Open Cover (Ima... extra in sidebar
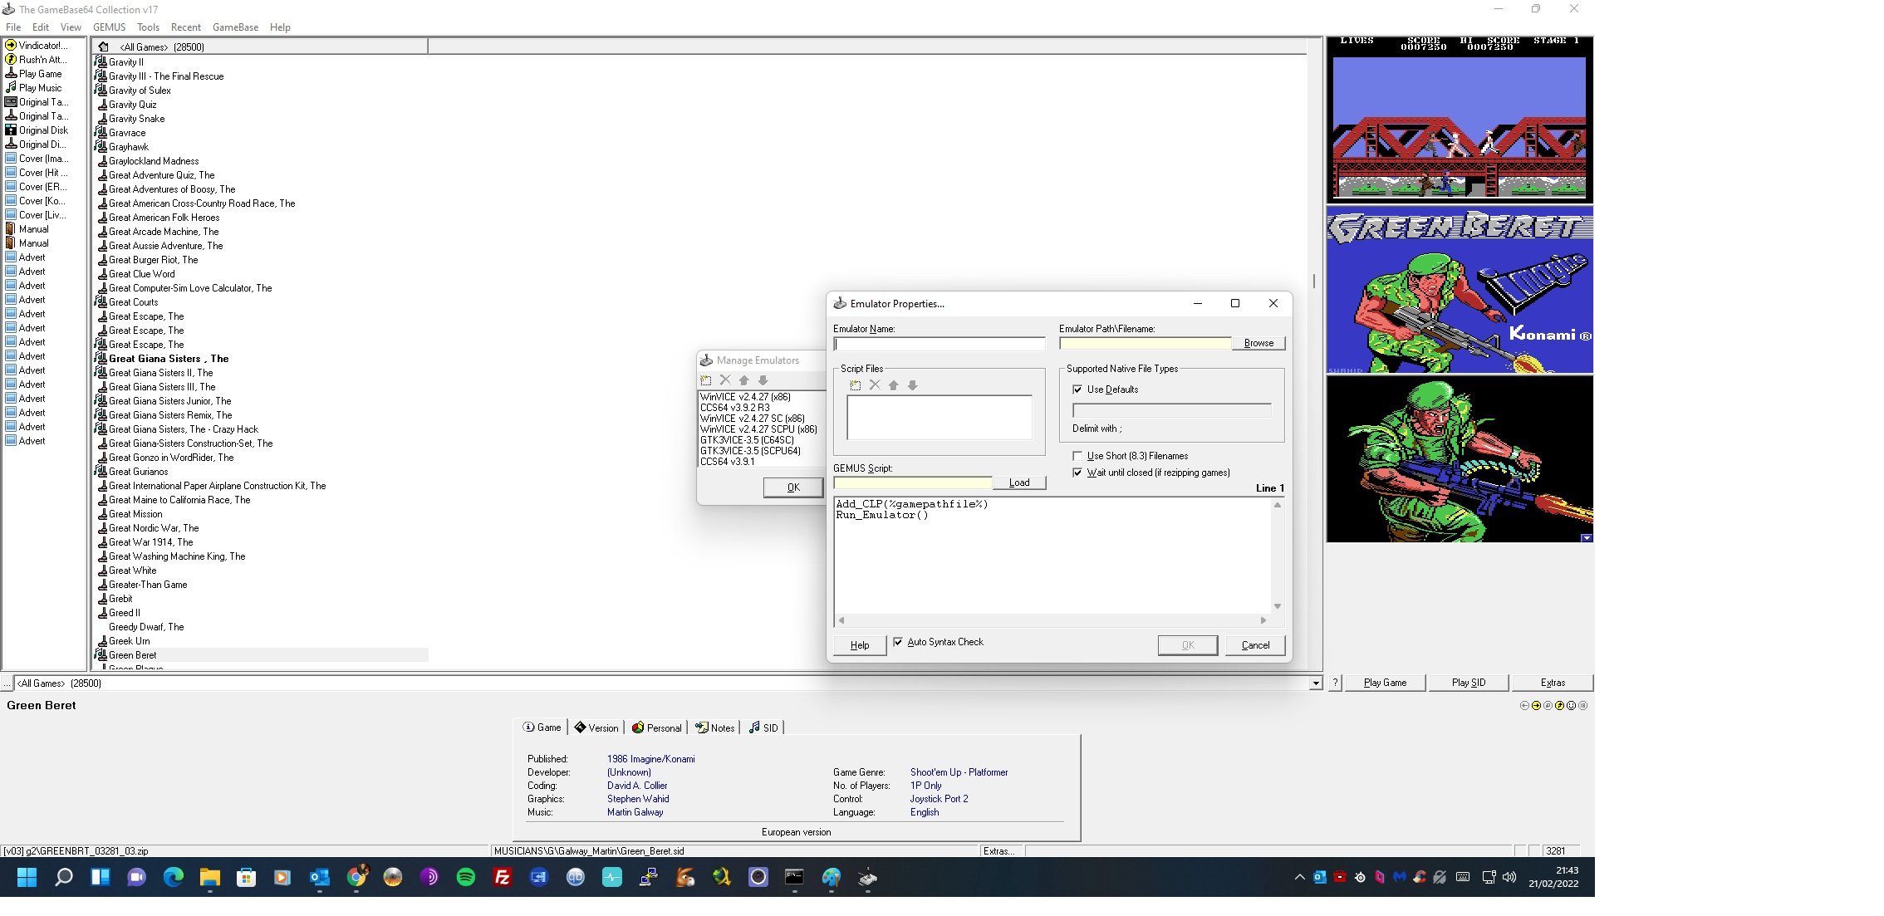The image size is (1884, 916). (x=37, y=159)
